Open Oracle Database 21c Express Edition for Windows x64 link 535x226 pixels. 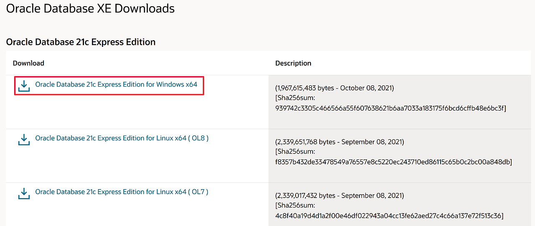pos(116,85)
